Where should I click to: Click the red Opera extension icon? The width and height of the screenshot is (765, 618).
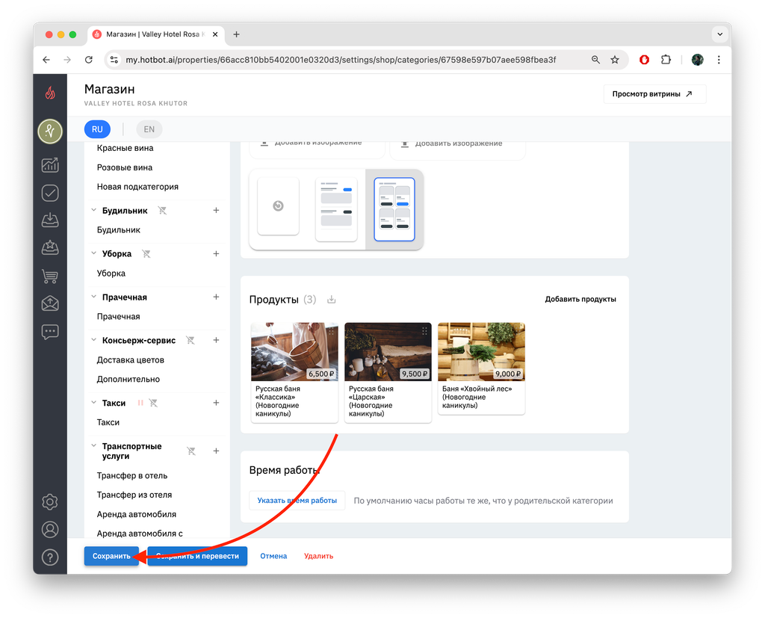pyautogui.click(x=644, y=60)
